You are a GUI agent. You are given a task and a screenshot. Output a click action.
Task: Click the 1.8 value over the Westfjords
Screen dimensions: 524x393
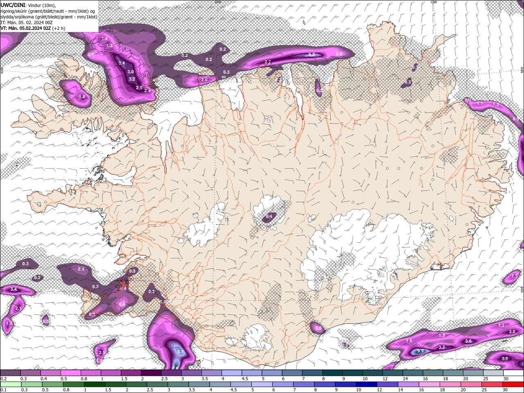82,97
